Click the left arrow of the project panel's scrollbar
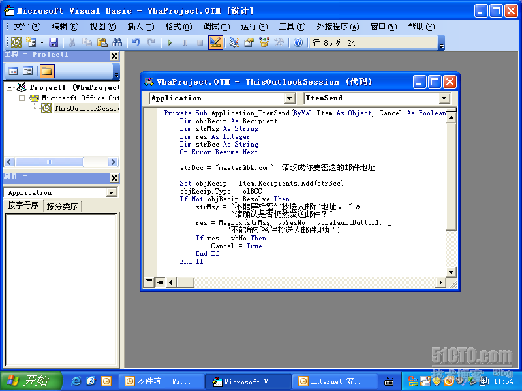 pyautogui.click(x=9, y=162)
